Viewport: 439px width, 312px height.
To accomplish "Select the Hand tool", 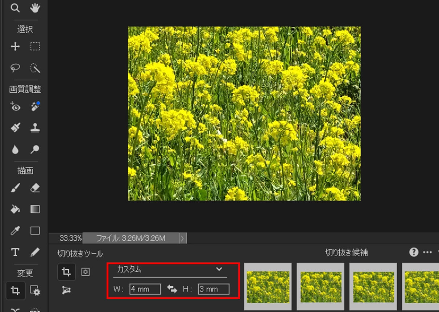I will click(x=35, y=8).
